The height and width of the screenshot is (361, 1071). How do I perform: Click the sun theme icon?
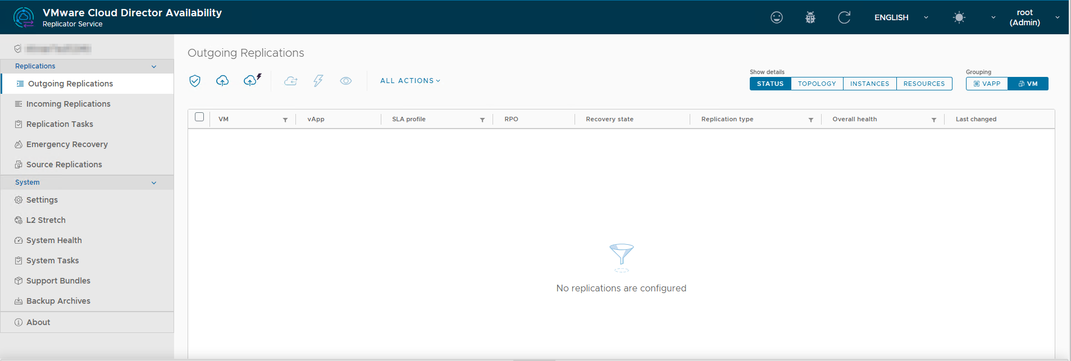(959, 17)
